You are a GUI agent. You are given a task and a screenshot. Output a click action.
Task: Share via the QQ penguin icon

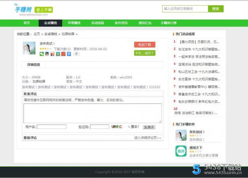47,54
